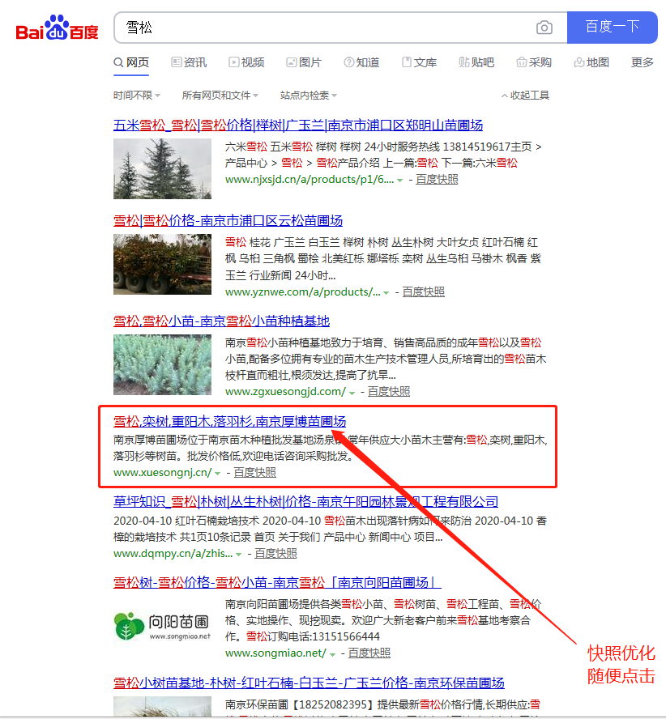666x719 pixels.
Task: Expand arrow next to www.yznwe.com URL
Action: point(386,293)
